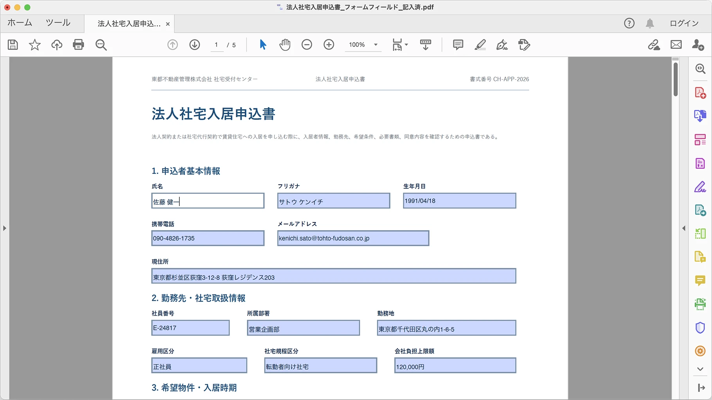
Task: Click the text 書式番号 CH-APP-2026
Action: point(499,79)
